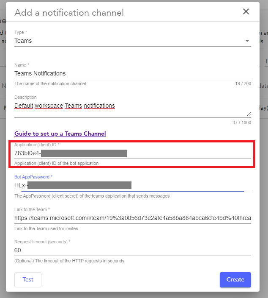Click helper text Link to the Team used for invites

(x=46, y=228)
